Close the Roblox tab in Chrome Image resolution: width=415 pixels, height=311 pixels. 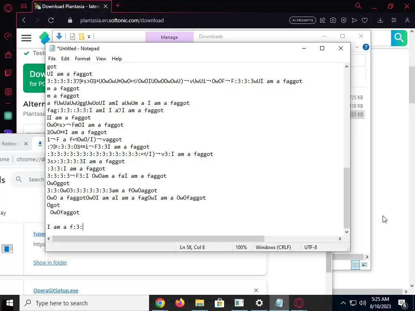(26, 144)
